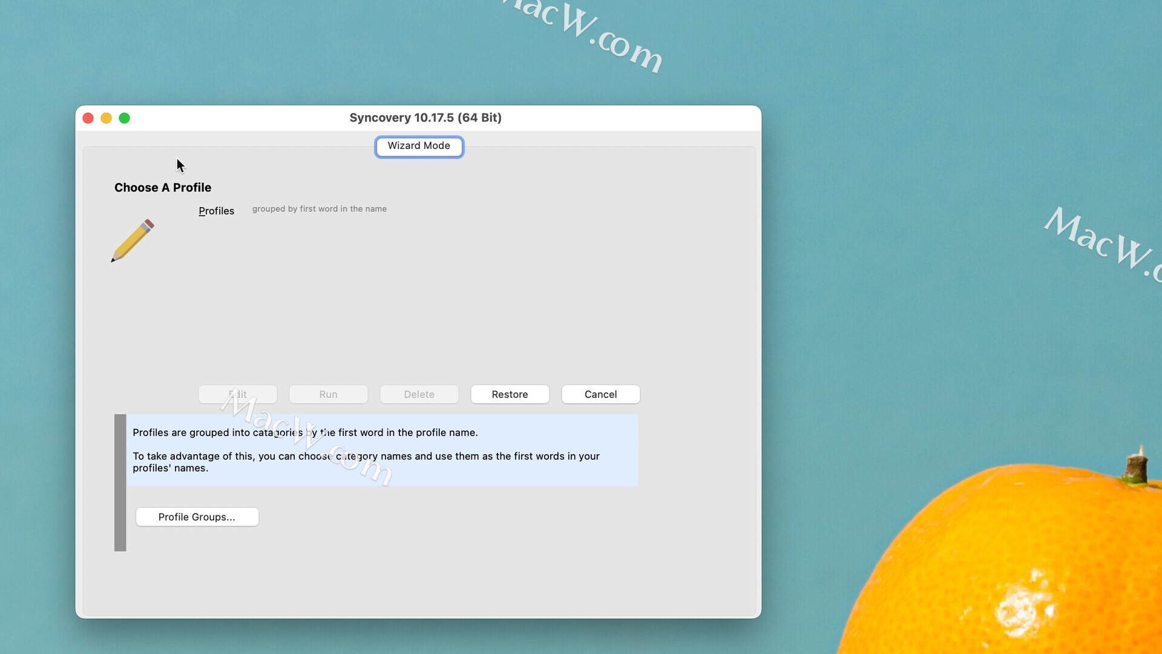
Task: Click the 'Profiles are grouped into categories' hint line
Action: [x=305, y=432]
